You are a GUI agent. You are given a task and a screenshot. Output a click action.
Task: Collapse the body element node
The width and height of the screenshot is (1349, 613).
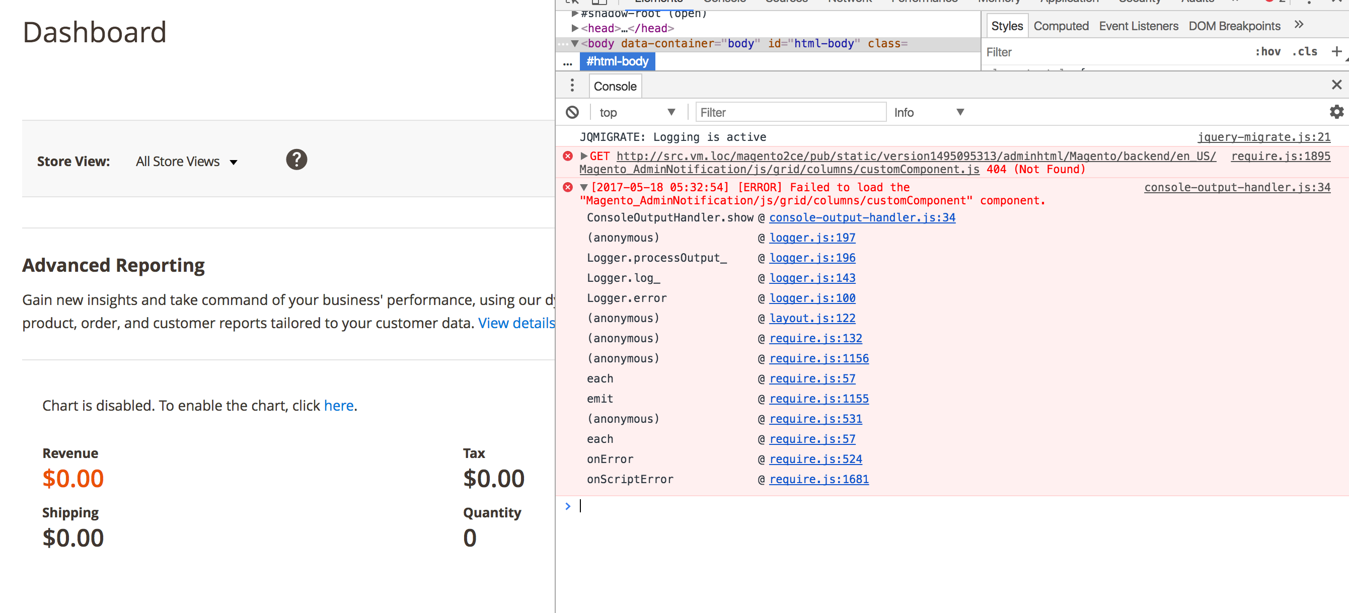tap(574, 43)
